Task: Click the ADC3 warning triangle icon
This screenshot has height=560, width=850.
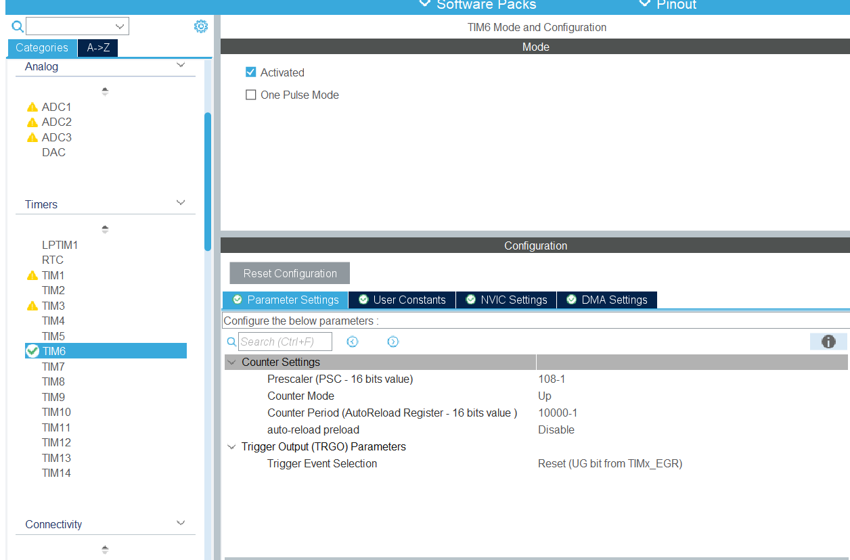Action: coord(32,137)
